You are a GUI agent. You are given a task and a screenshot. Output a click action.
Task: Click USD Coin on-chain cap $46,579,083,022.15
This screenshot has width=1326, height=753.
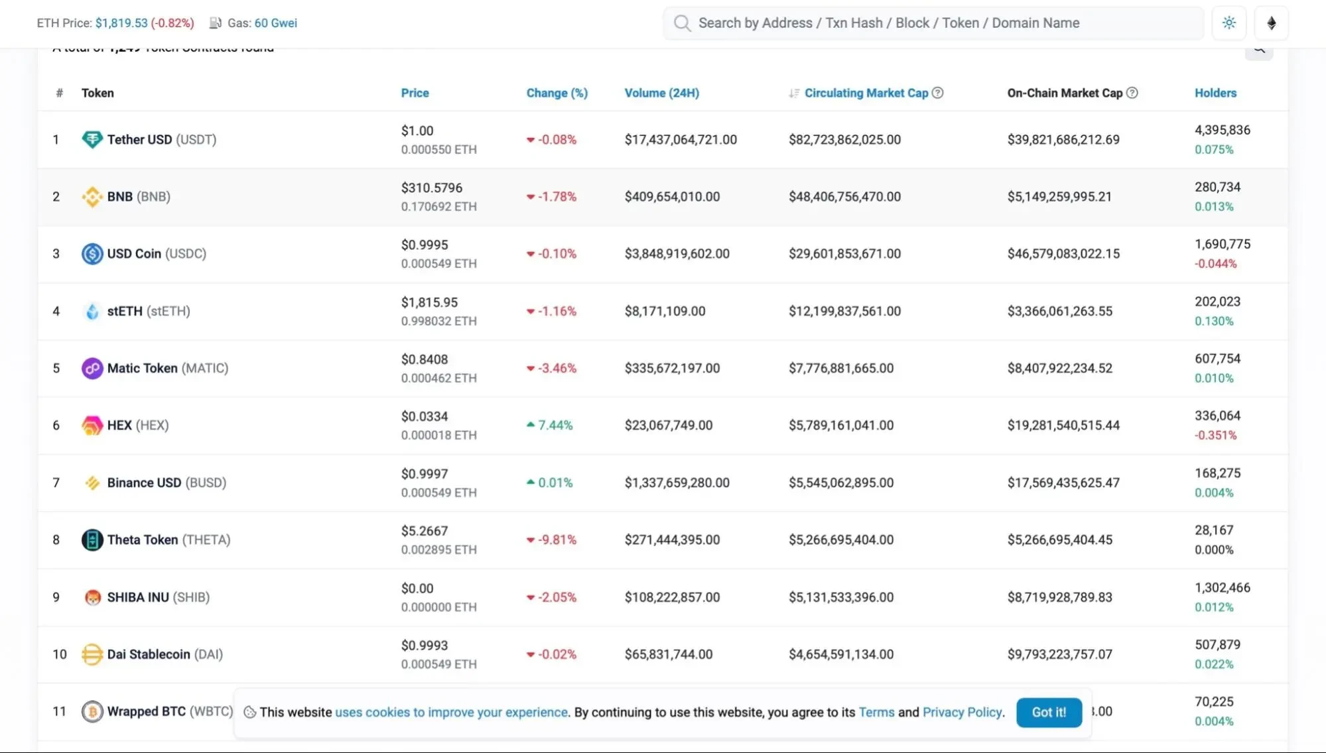(1063, 254)
